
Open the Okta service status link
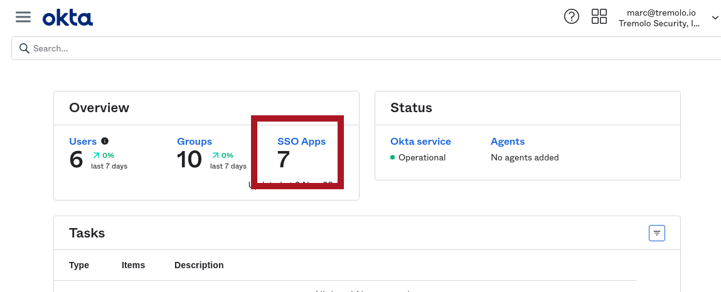tap(420, 142)
